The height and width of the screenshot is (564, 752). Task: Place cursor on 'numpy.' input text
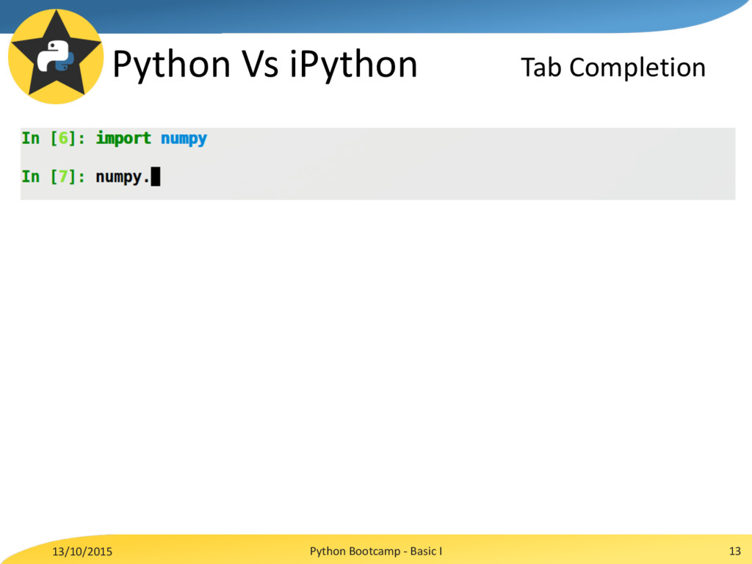123,178
